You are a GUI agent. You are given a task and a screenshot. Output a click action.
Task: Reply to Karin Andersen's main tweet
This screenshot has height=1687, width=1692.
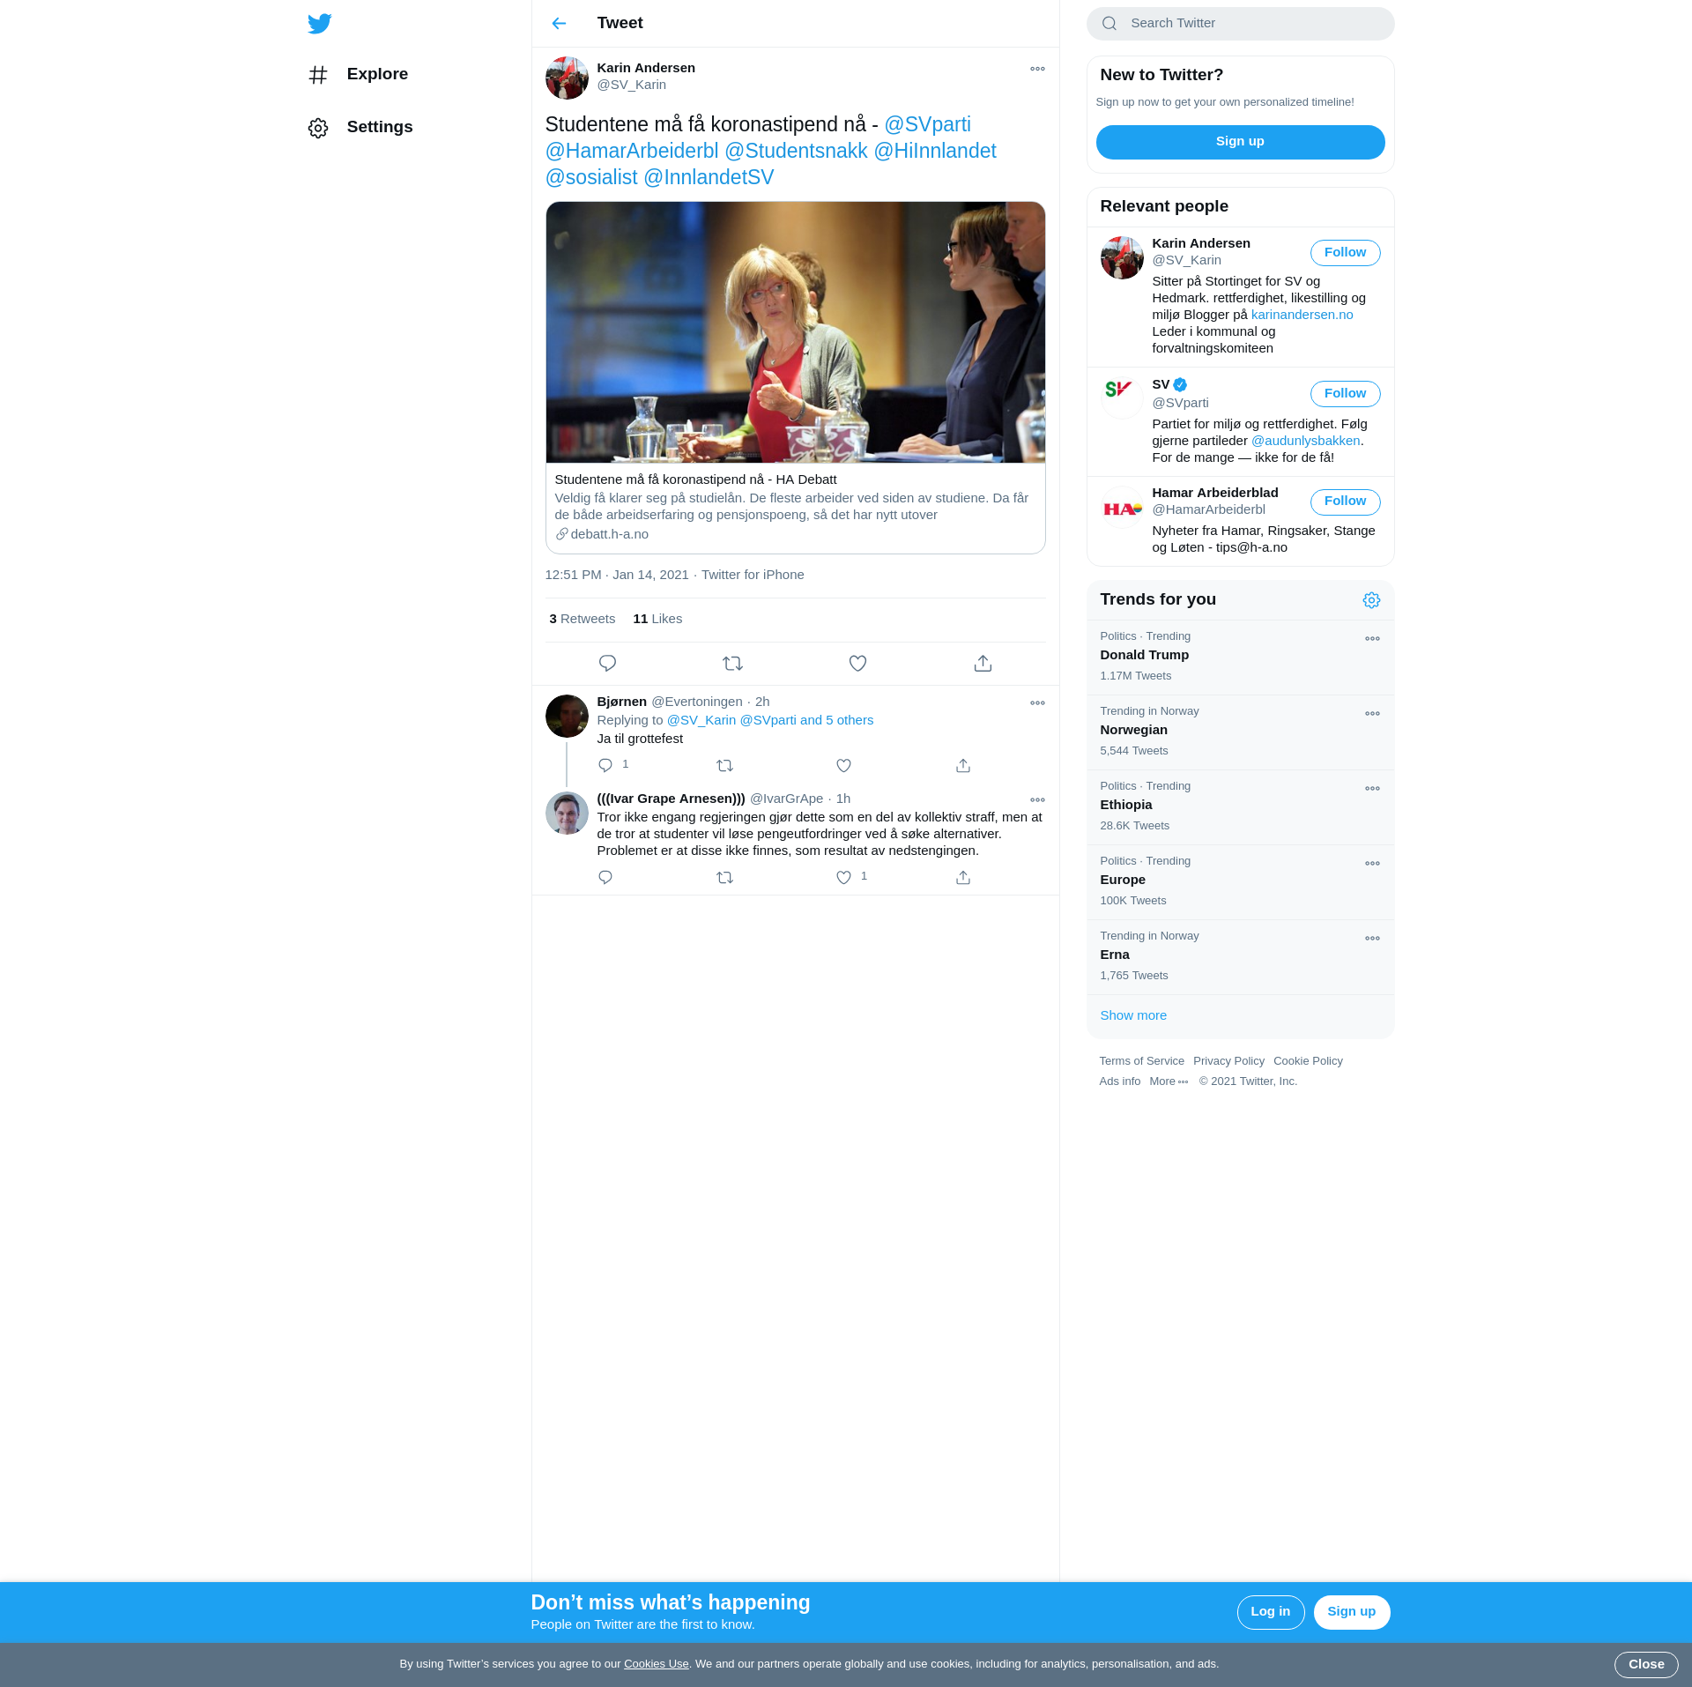click(x=607, y=664)
